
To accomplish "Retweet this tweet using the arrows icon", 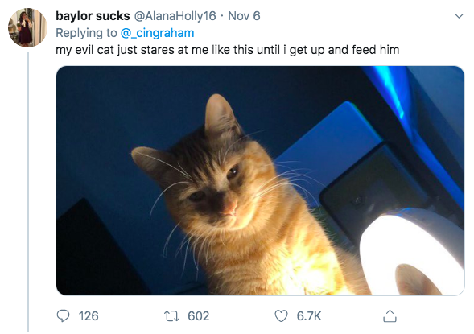I will [x=171, y=316].
